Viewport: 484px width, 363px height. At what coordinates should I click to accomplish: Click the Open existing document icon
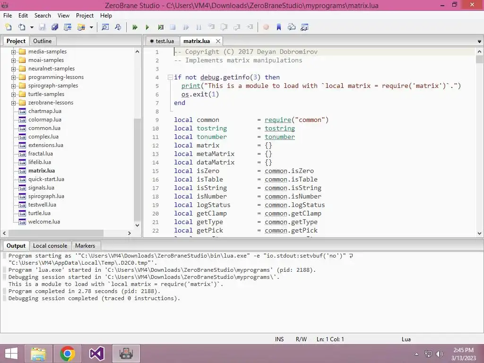point(22,27)
